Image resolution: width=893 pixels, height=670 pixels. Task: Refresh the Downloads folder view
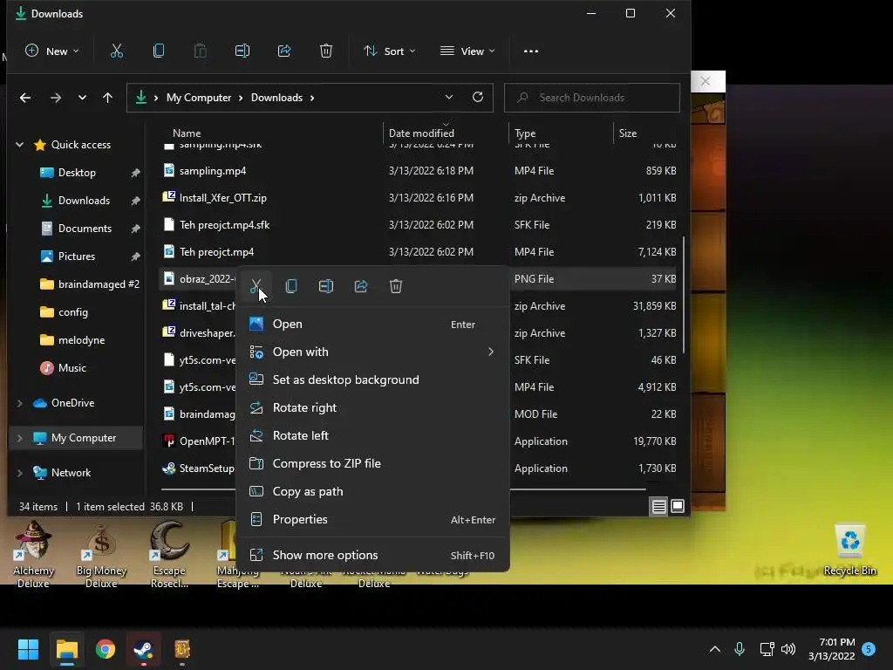pos(478,97)
